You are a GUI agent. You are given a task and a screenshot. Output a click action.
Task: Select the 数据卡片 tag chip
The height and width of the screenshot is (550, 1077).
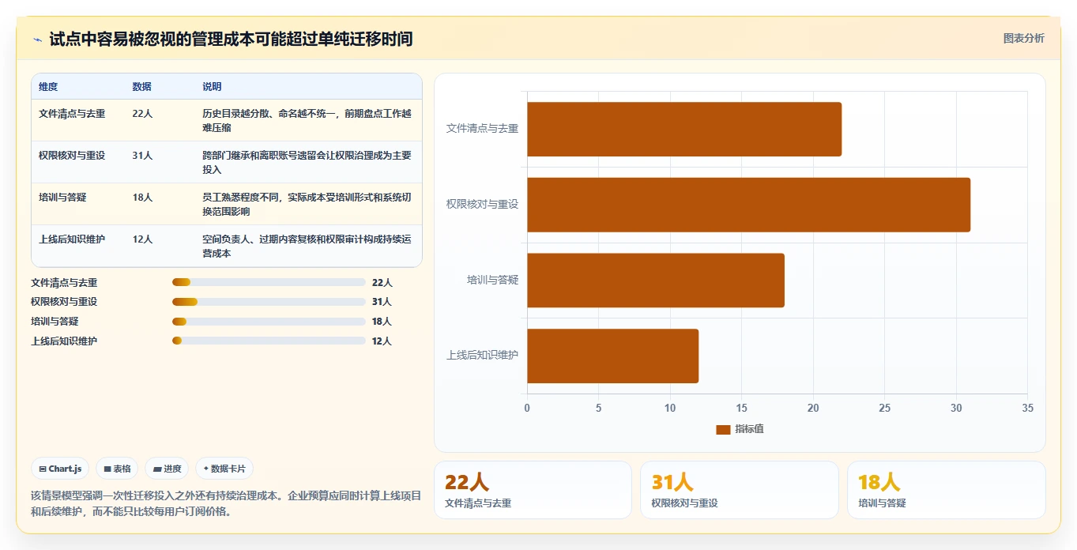(x=224, y=469)
